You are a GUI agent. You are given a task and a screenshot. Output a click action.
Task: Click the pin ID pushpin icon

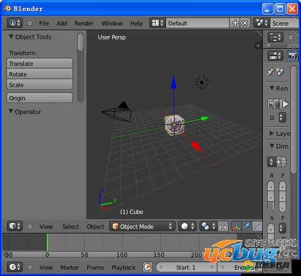click(x=270, y=72)
